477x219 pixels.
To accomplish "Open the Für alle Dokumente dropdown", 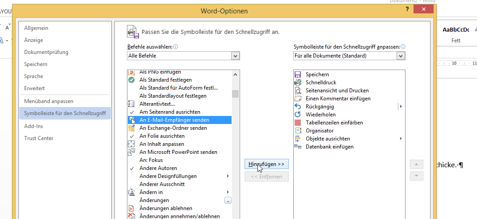I will click(x=401, y=56).
